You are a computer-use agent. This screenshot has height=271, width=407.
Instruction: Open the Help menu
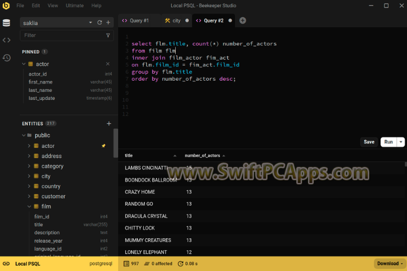(x=96, y=6)
